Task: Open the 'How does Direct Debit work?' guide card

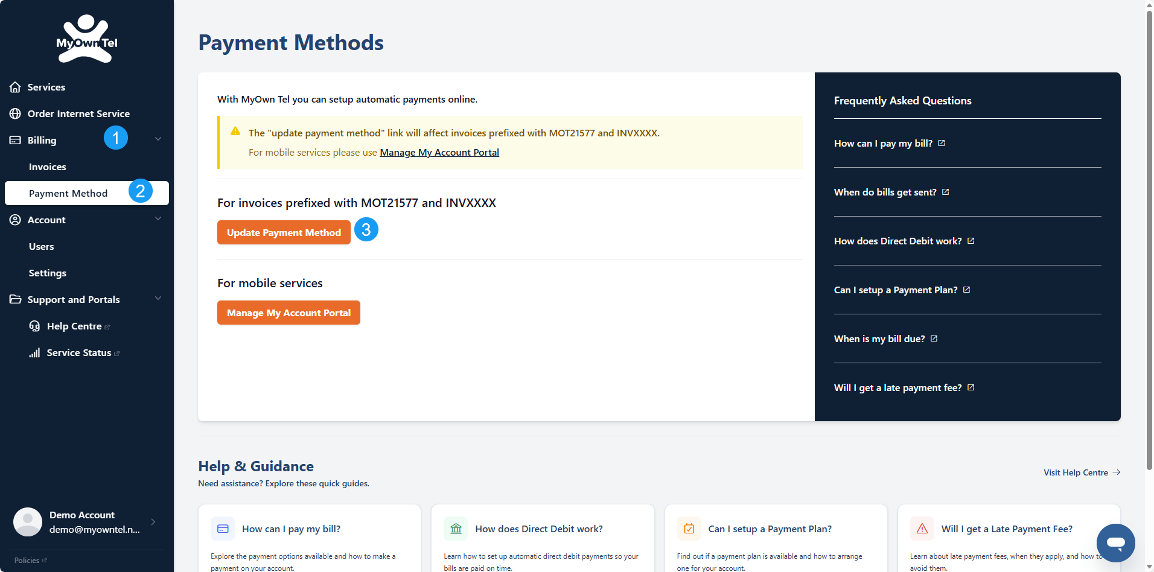Action: [543, 538]
